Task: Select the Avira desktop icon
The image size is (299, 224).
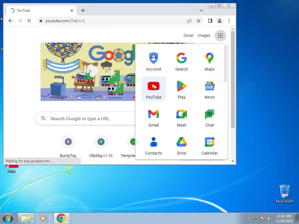Action: pyautogui.click(x=11, y=169)
